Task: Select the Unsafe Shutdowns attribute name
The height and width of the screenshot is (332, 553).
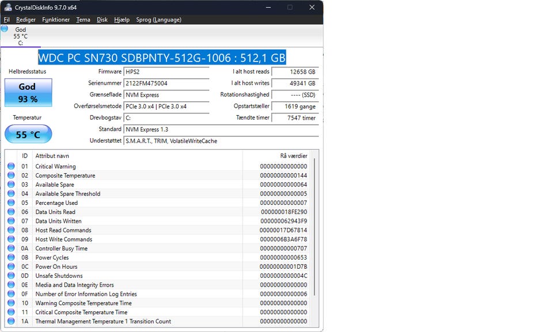Action: pos(59,276)
